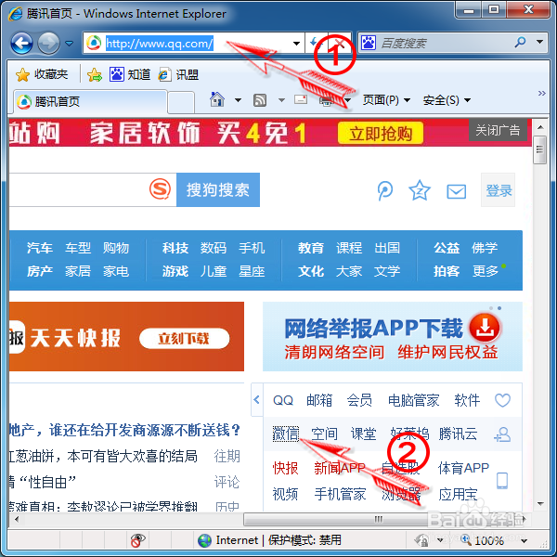Screen dimensions: 557x557
Task: Expand the Home button dropdown arrow
Action: coord(238,100)
